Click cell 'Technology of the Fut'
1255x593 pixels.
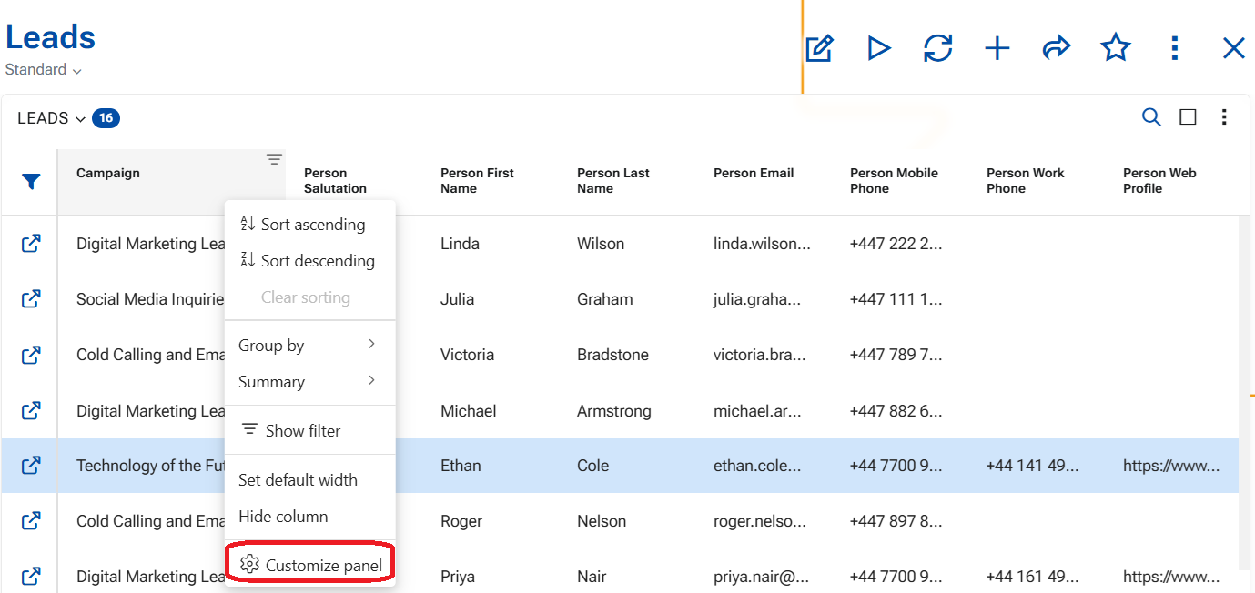click(x=150, y=466)
